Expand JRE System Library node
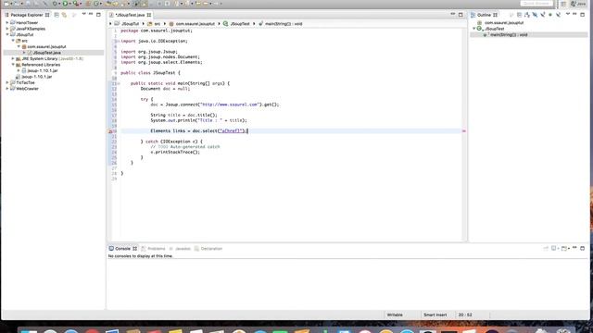The image size is (593, 333). (13, 59)
